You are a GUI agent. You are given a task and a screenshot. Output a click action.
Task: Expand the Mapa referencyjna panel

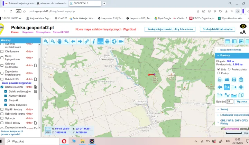pyautogui.click(x=230, y=50)
